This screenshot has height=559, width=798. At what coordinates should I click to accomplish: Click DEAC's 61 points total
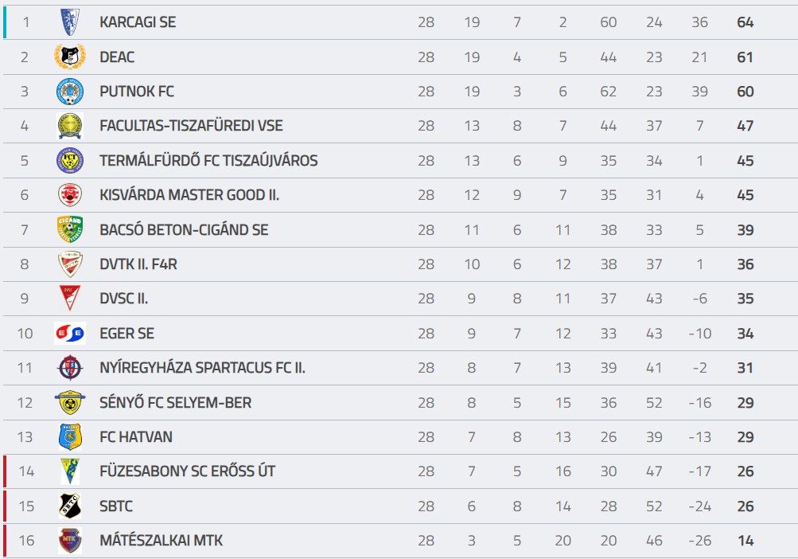pos(745,57)
